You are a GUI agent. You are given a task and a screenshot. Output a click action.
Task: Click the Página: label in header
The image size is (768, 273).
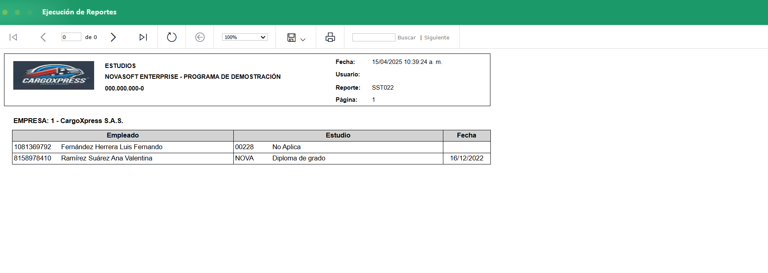point(346,100)
